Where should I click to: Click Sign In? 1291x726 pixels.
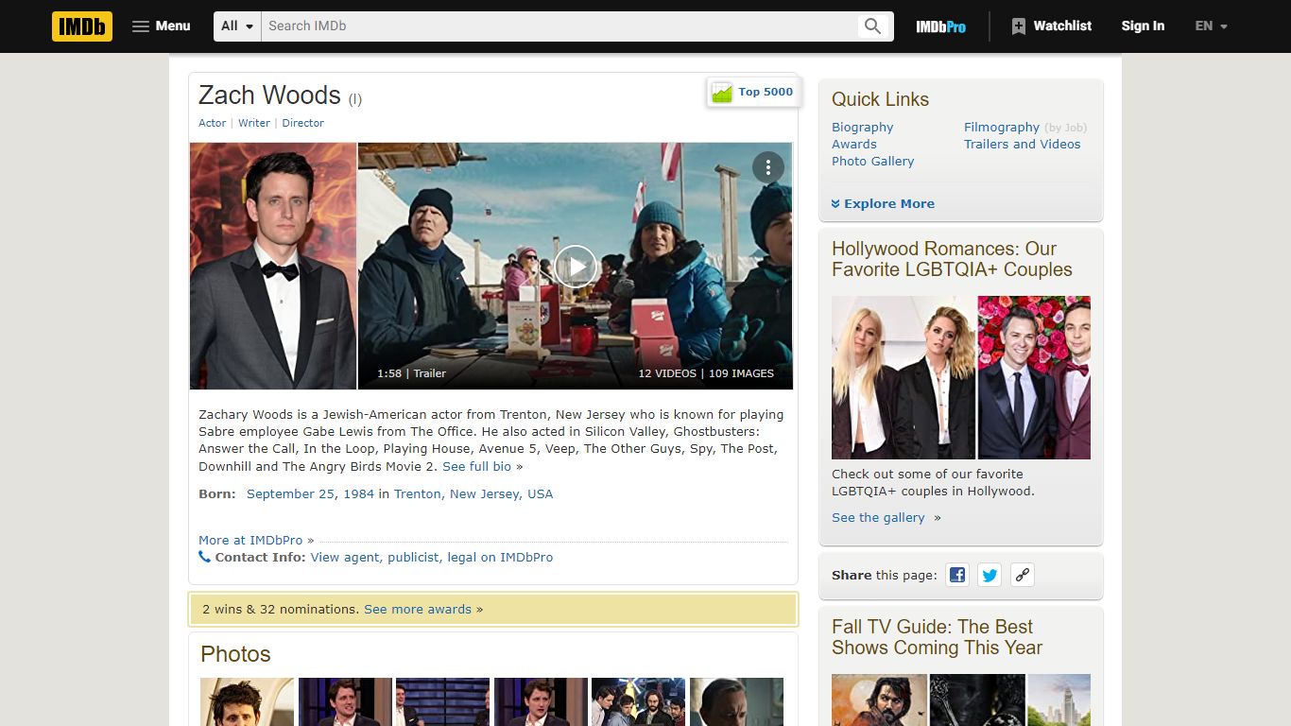(1143, 26)
